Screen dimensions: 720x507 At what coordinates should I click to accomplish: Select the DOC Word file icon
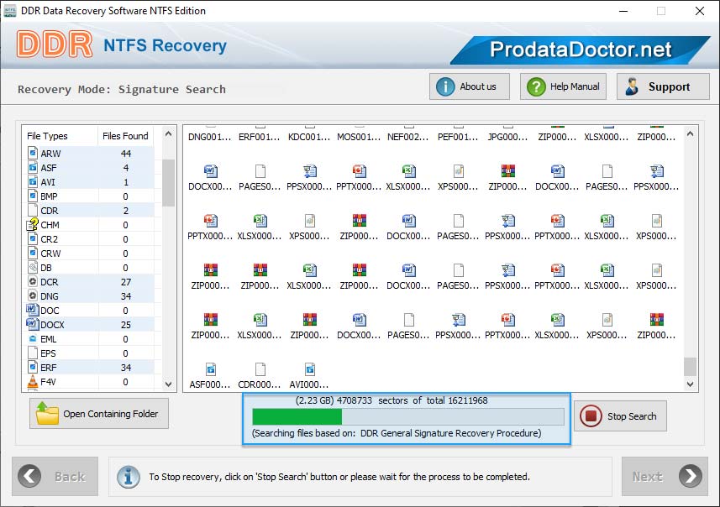[32, 310]
